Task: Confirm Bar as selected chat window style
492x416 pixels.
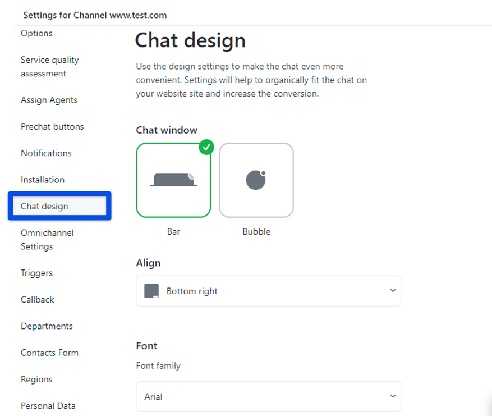Action: pyautogui.click(x=173, y=180)
